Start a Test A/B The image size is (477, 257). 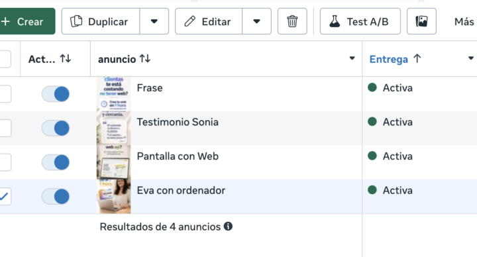click(x=360, y=21)
